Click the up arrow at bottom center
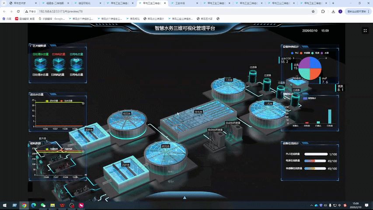 [185, 198]
